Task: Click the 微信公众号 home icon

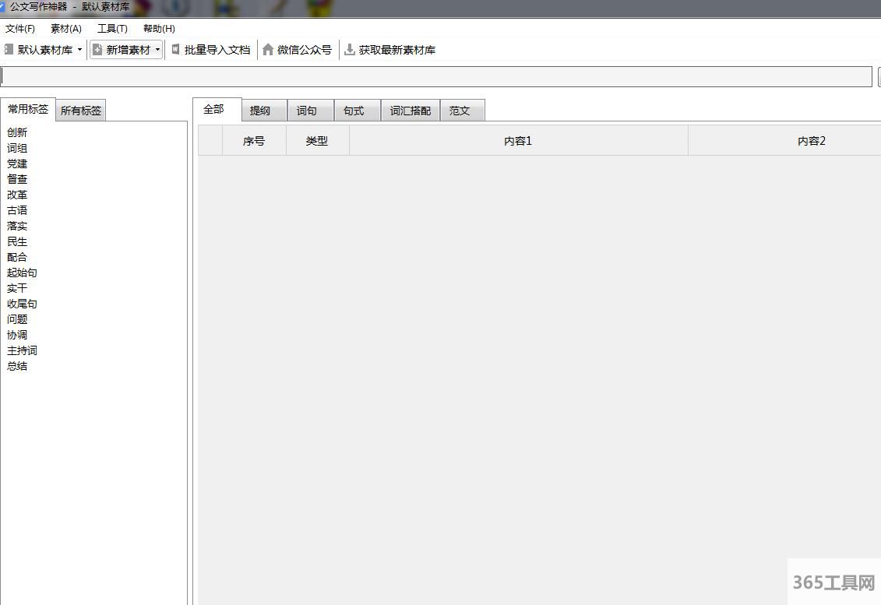Action: point(268,50)
